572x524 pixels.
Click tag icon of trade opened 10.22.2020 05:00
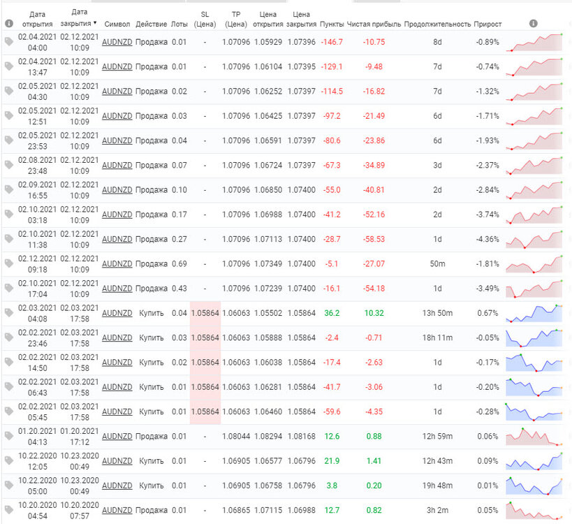pos(9,486)
